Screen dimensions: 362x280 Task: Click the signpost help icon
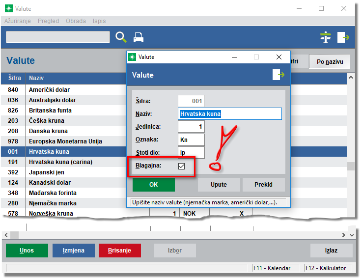click(x=326, y=37)
